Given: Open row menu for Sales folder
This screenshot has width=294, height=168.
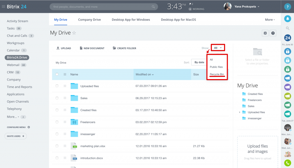Looking at the screenshot, I should [x=65, y=98].
